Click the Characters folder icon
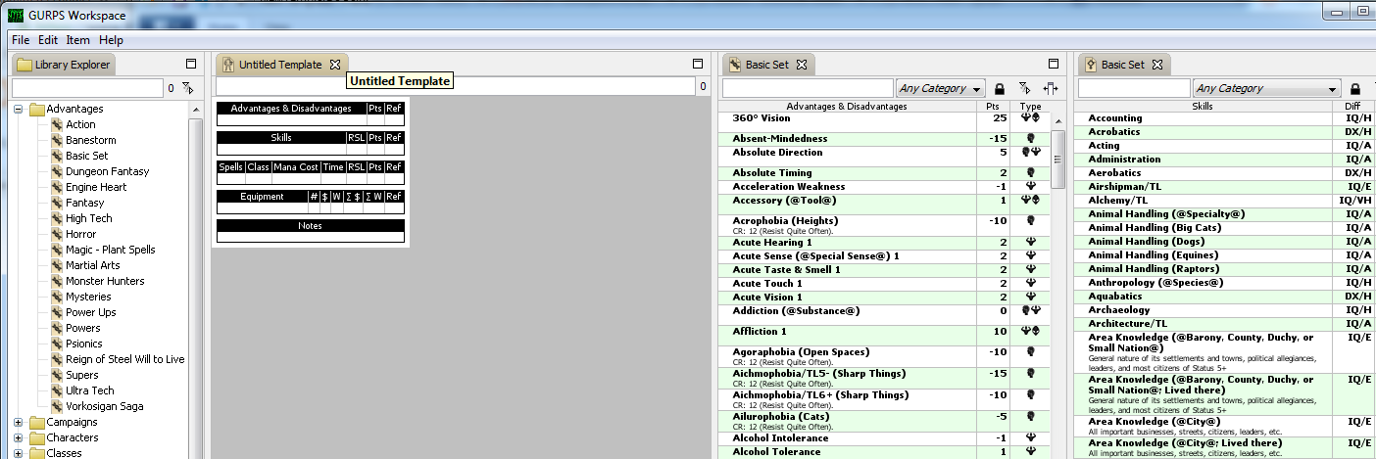Screen dimensions: 1376x459 (37, 437)
